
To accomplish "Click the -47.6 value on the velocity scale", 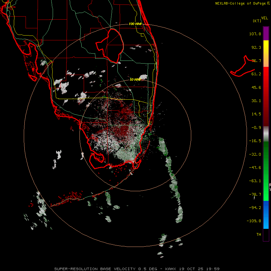I will click(255, 168).
